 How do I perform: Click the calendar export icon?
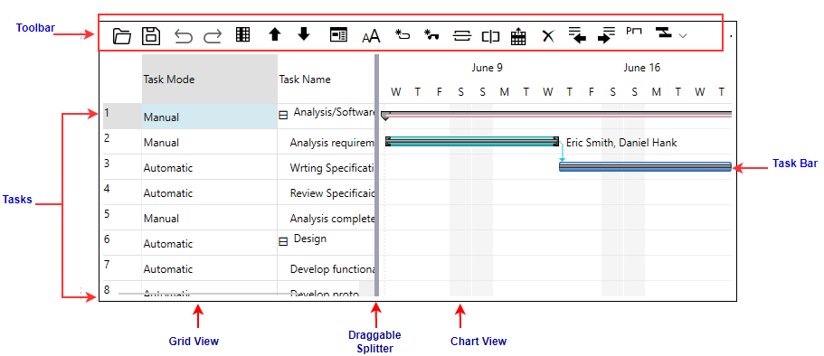pyautogui.click(x=518, y=36)
